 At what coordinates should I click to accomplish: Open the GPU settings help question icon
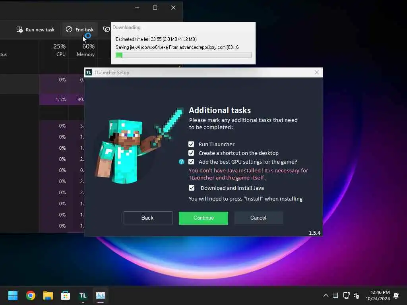point(181,162)
